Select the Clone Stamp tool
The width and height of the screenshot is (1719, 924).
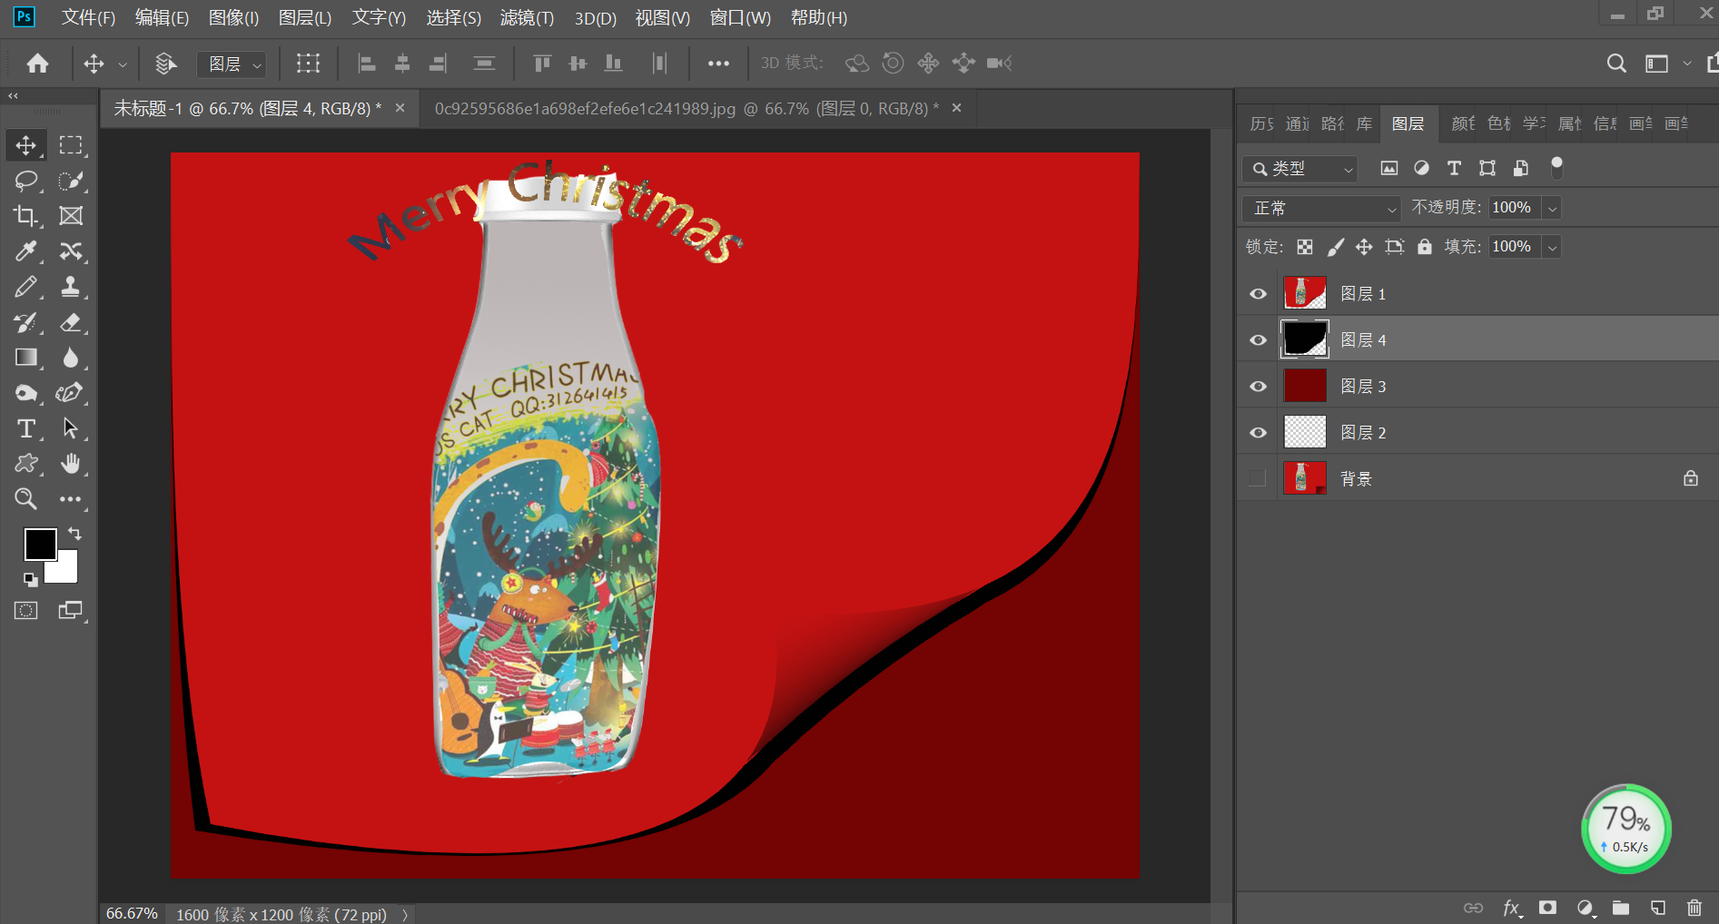[71, 287]
